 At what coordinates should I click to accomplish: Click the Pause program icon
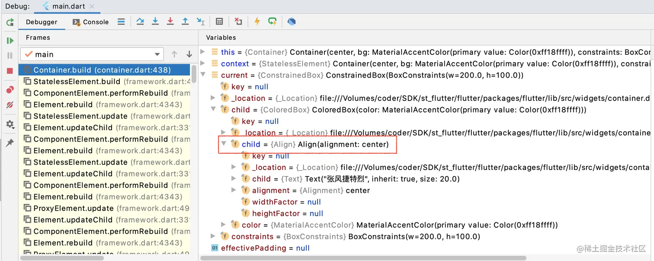click(10, 56)
